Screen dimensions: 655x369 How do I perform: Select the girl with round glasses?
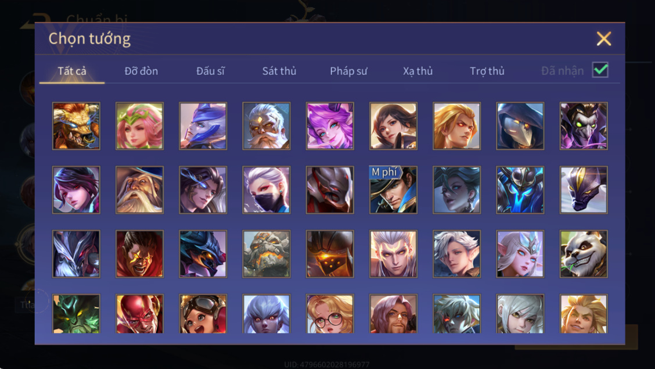[x=330, y=313]
